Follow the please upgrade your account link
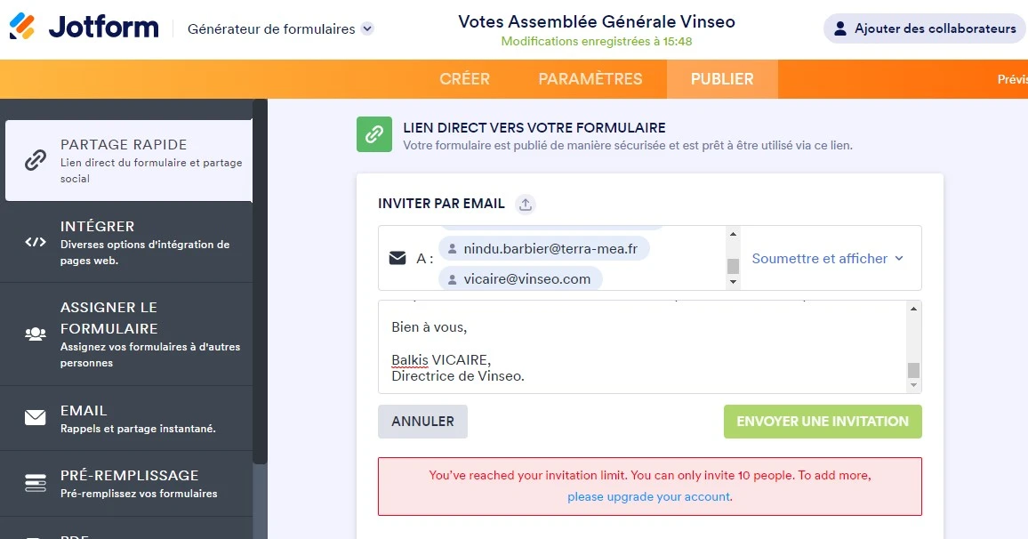The width and height of the screenshot is (1028, 539). (x=649, y=496)
